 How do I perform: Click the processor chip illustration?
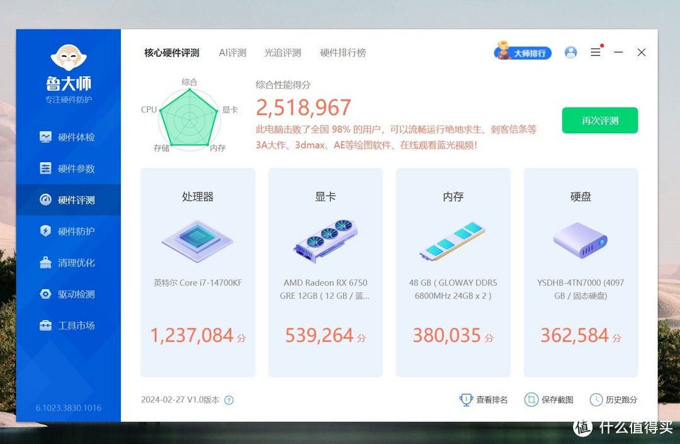197,241
